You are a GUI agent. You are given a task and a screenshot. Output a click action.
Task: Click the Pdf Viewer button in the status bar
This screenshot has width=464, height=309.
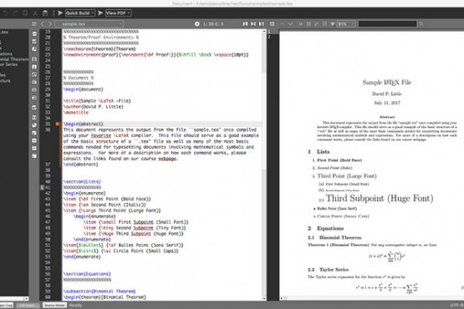click(28, 305)
